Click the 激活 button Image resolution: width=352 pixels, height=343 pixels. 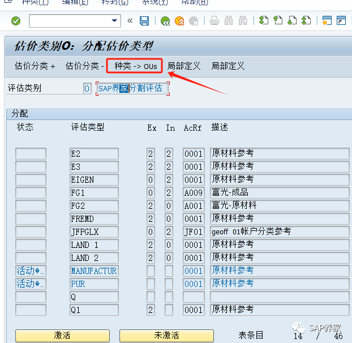[x=62, y=336]
